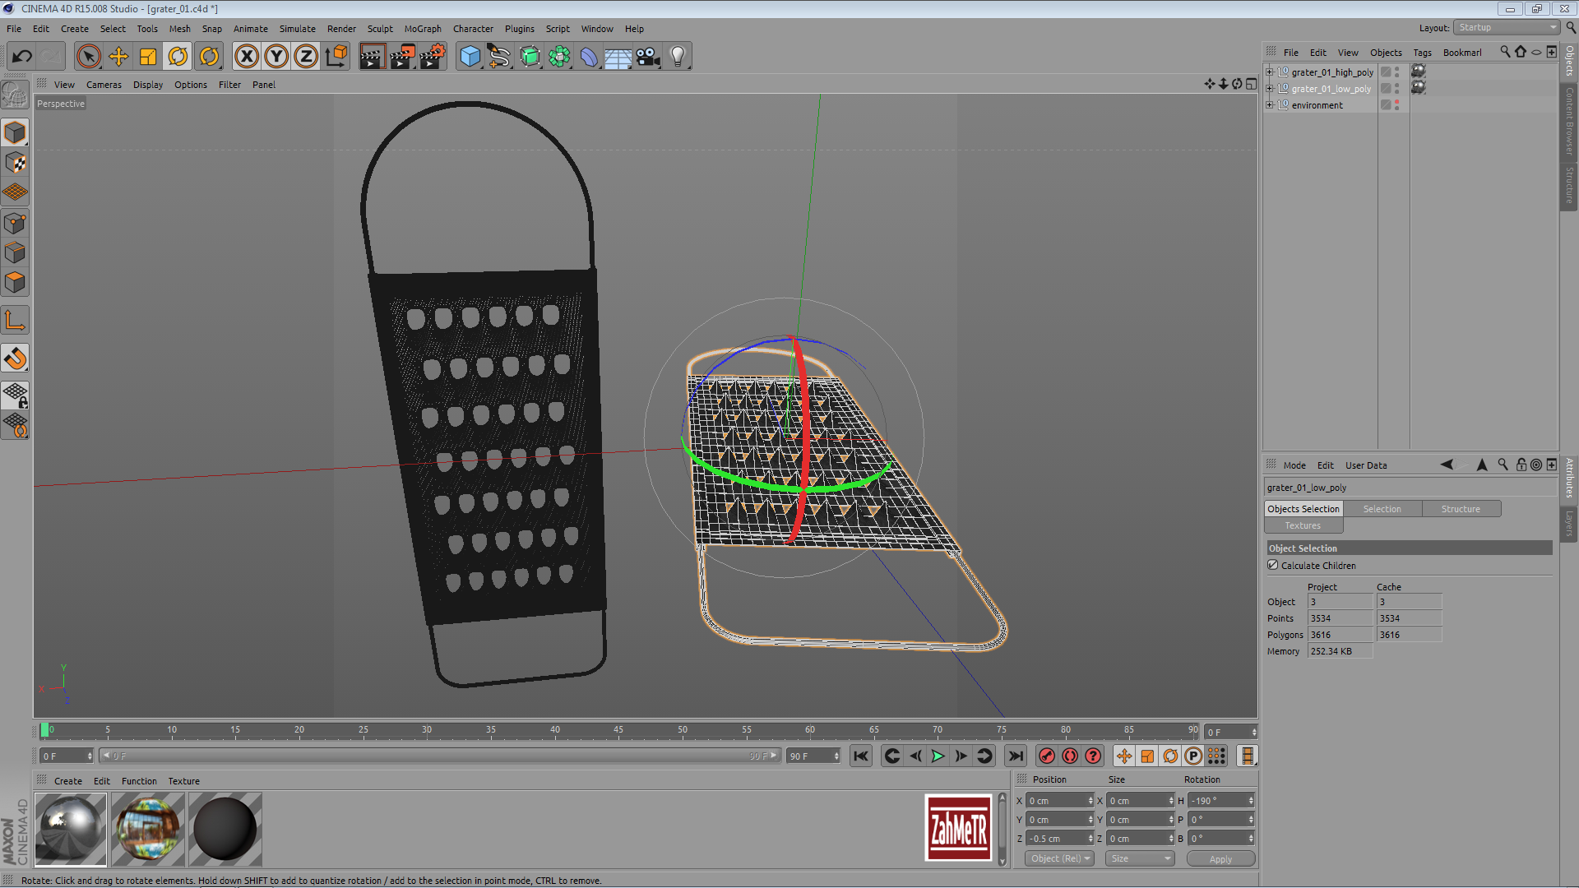The image size is (1579, 888).
Task: Switch to the Structure tab
Action: (1460, 509)
